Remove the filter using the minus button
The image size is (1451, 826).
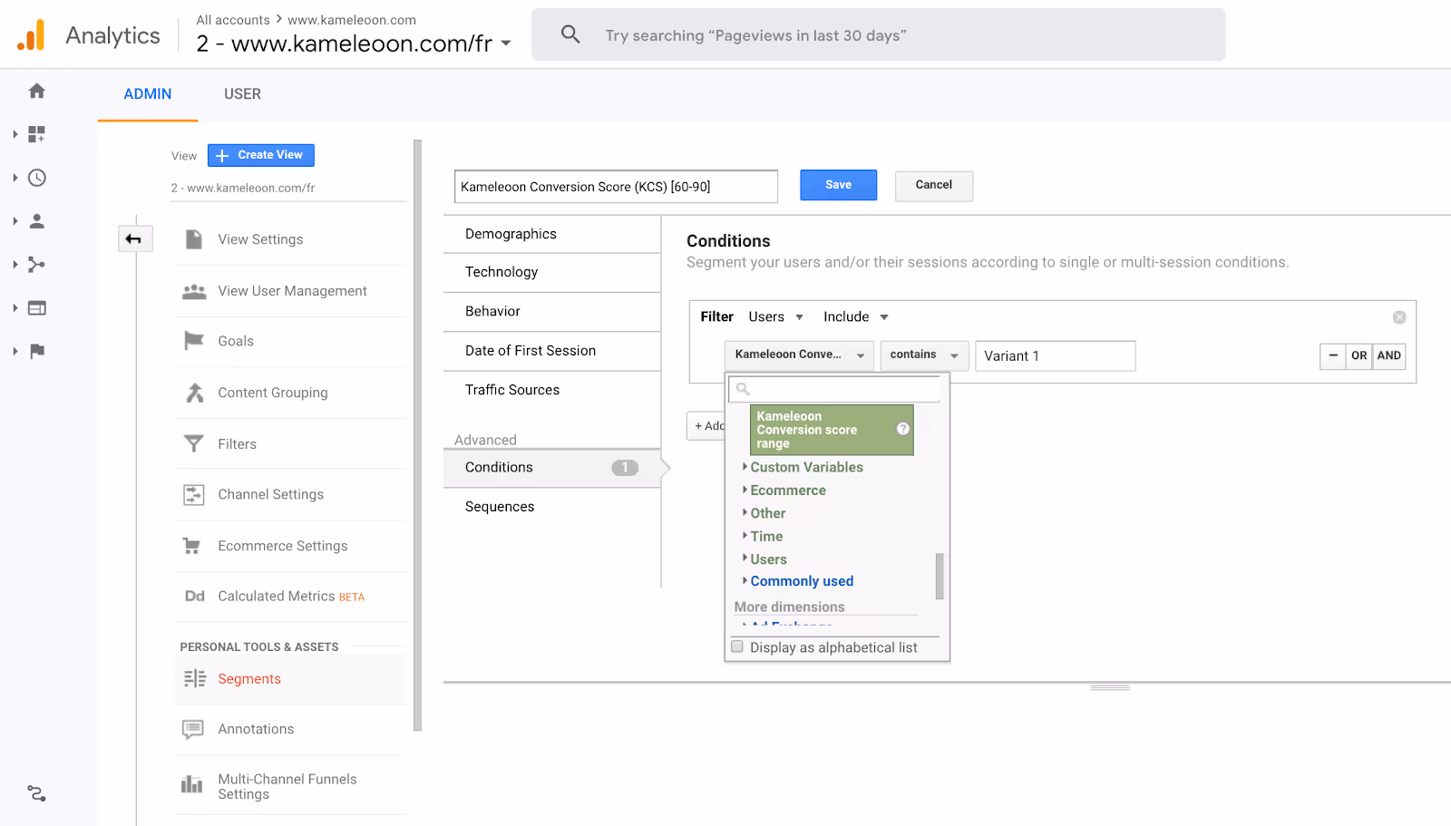(x=1332, y=355)
